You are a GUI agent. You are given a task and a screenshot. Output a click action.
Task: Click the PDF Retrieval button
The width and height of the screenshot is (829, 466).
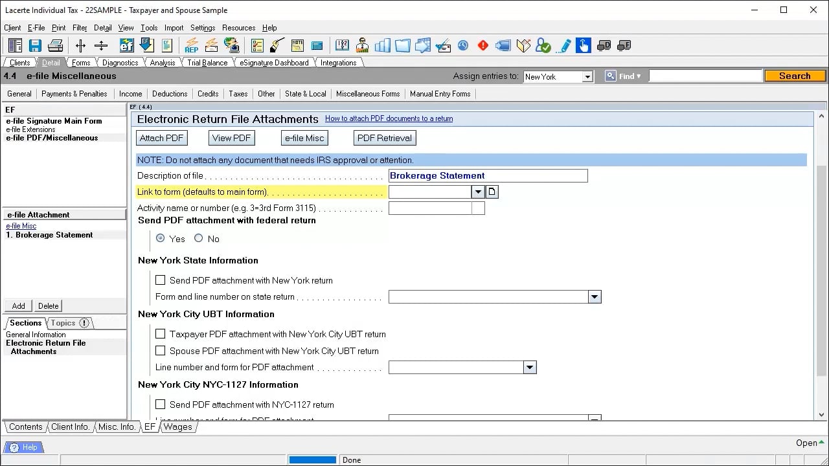click(385, 138)
